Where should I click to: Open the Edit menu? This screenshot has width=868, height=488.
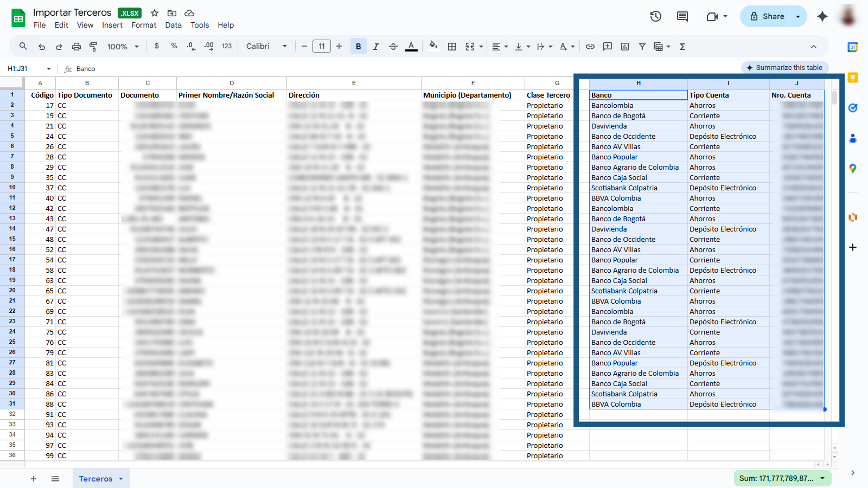pyautogui.click(x=61, y=25)
